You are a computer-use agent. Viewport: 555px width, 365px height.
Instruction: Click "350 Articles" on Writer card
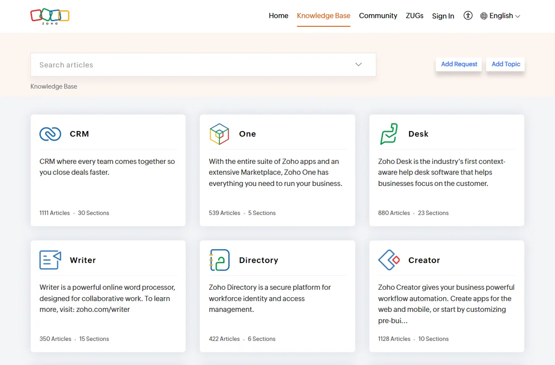55,339
